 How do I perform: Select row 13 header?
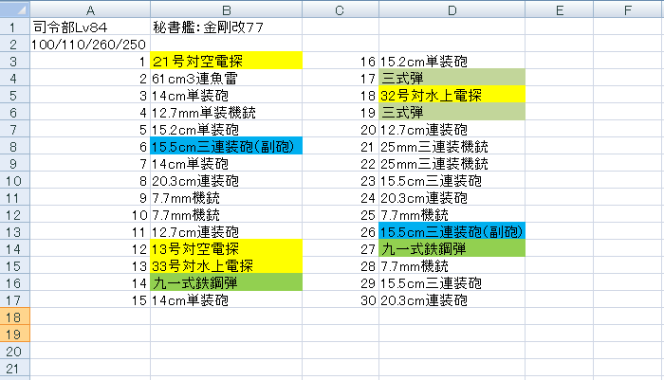[15, 231]
